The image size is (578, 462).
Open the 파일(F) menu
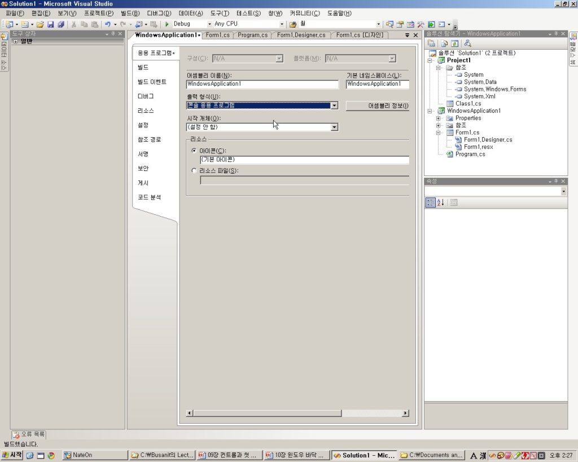point(15,14)
